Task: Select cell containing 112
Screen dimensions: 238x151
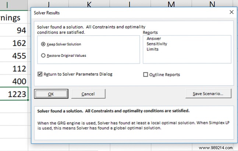Action: coord(14,68)
